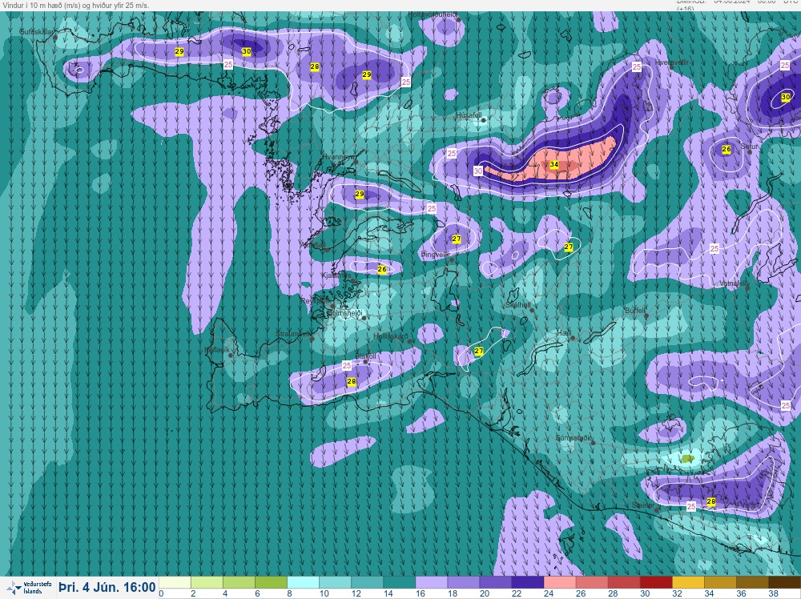
Task: Click the Sámsstaðir station label
Action: point(574,438)
